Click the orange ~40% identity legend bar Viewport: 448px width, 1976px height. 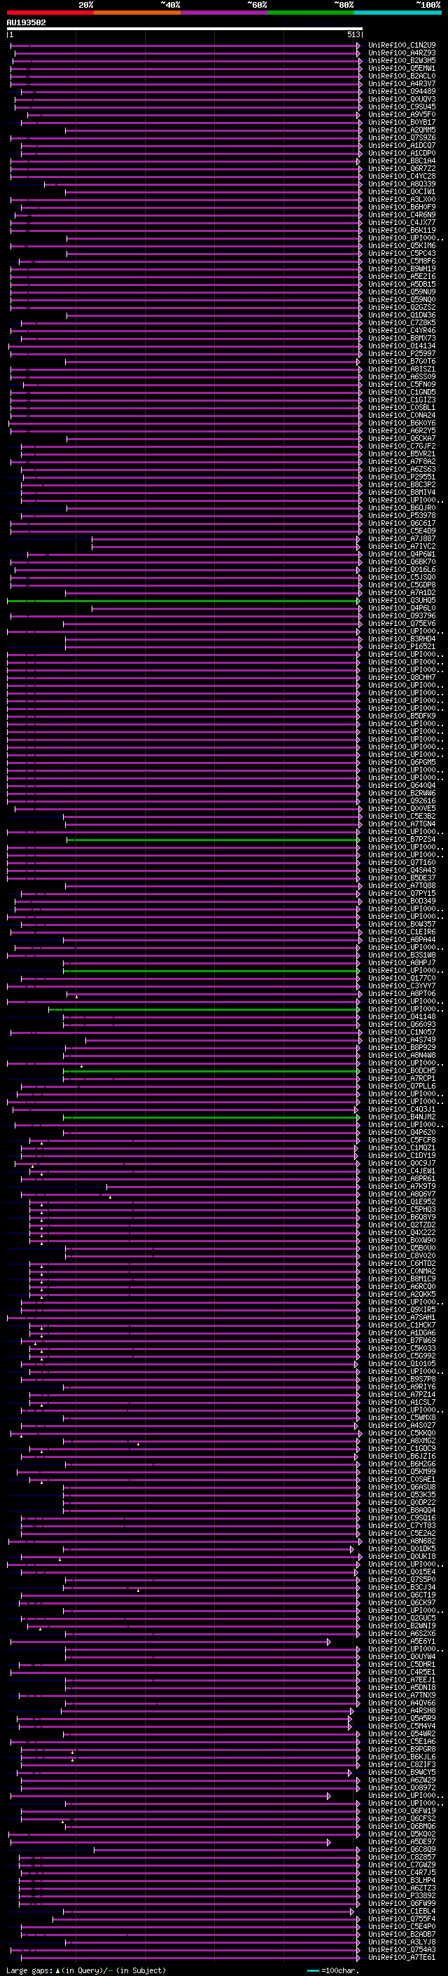click(x=137, y=13)
